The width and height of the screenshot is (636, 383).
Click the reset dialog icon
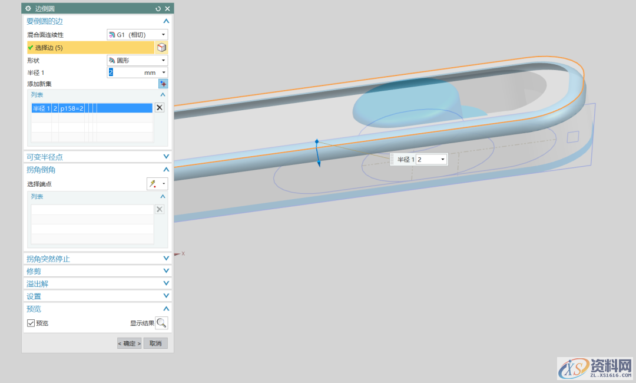coord(158,9)
